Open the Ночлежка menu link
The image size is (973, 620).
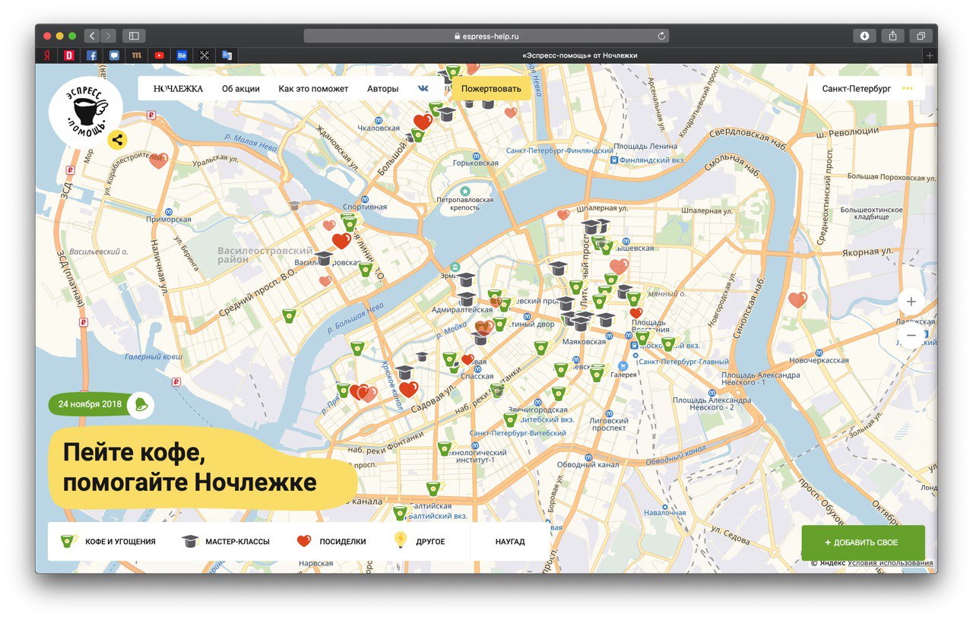tap(178, 88)
